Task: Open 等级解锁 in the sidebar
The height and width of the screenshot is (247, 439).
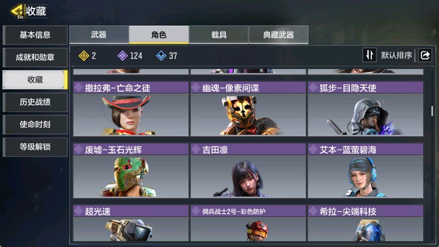Action: tap(35, 147)
